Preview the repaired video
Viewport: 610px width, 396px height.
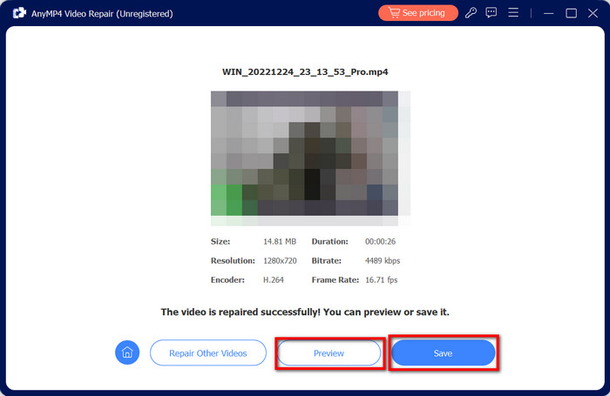click(329, 352)
